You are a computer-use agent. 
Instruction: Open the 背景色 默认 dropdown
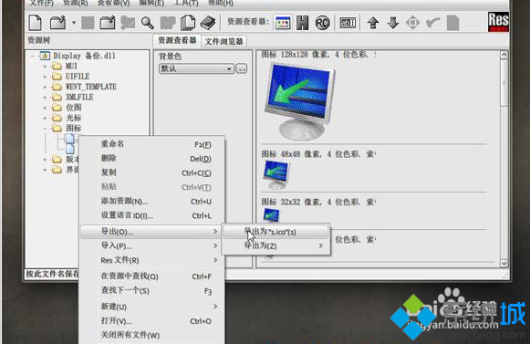click(x=196, y=68)
